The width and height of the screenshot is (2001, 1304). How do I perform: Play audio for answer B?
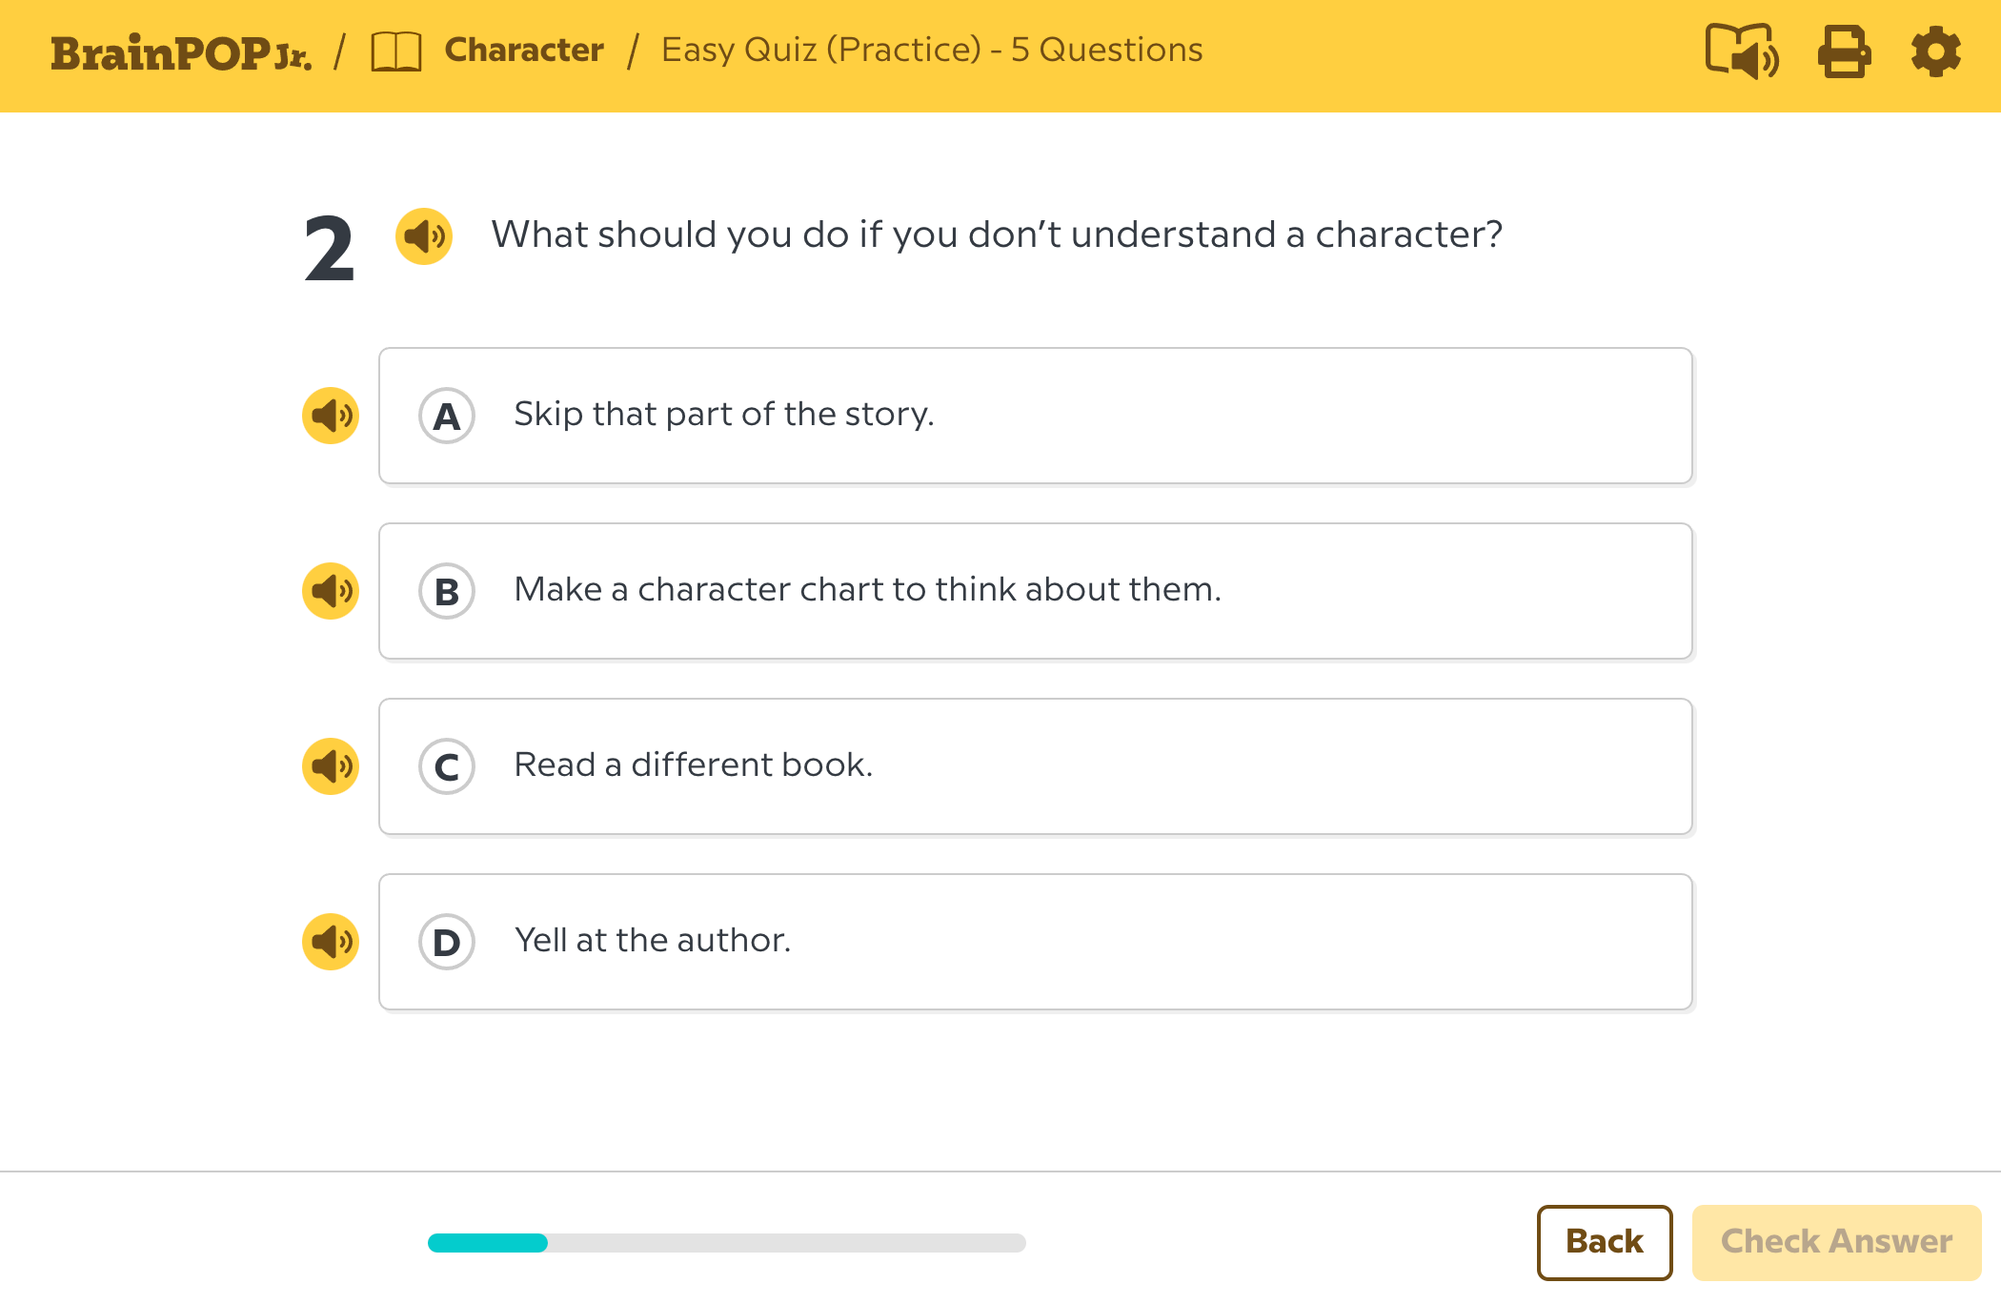(x=331, y=591)
